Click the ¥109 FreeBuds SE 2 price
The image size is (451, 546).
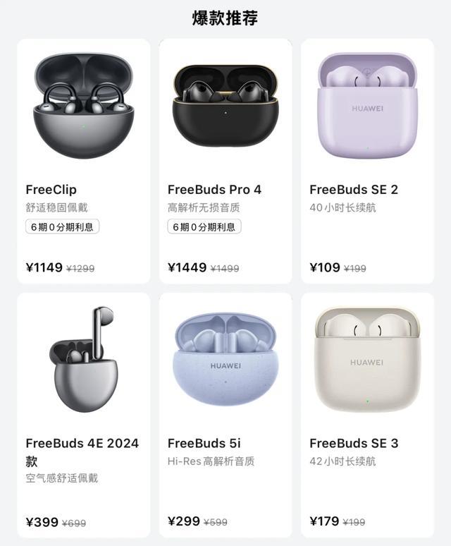pyautogui.click(x=325, y=267)
